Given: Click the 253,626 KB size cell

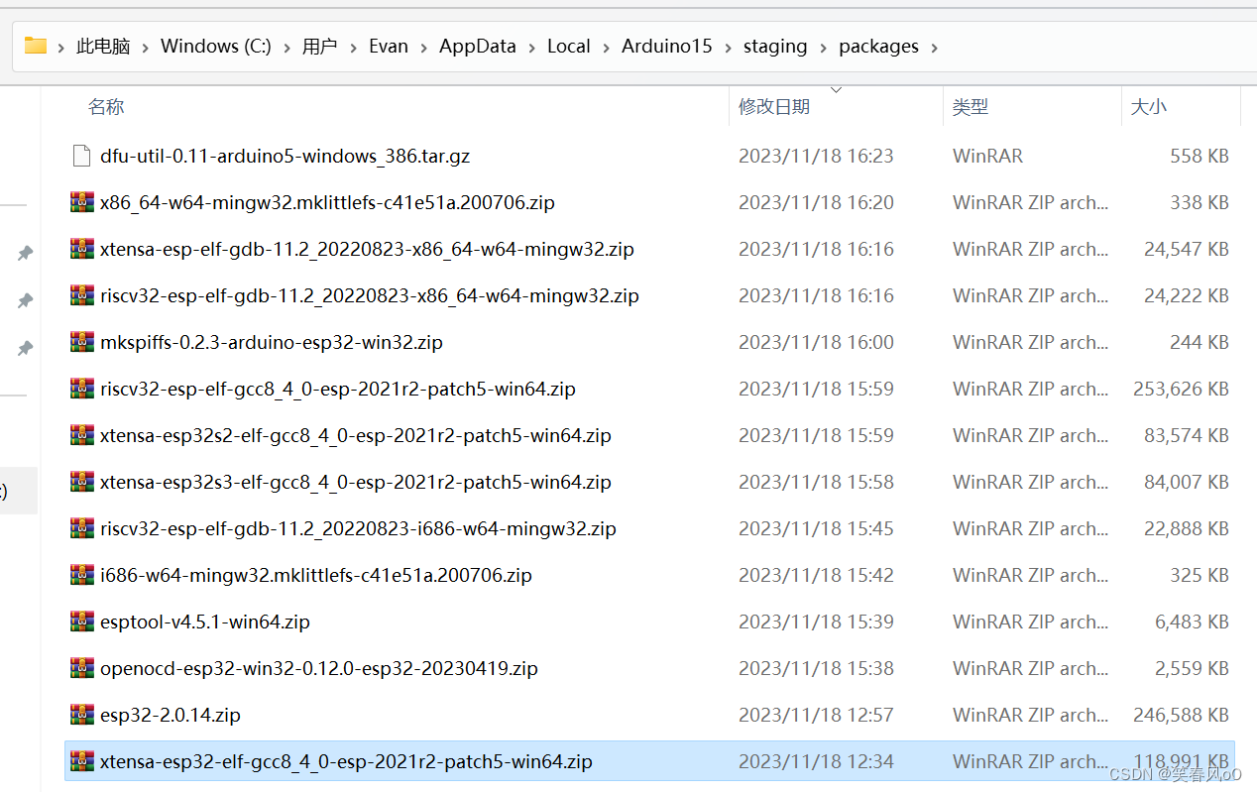Looking at the screenshot, I should pos(1181,389).
